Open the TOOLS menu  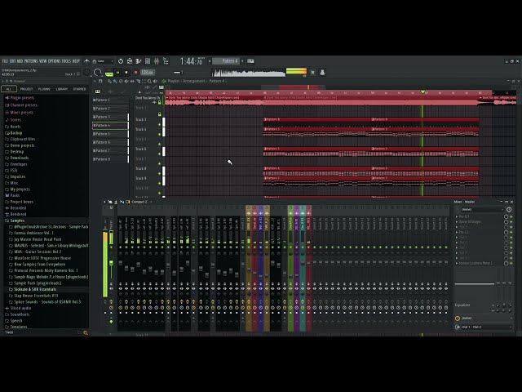(66, 61)
